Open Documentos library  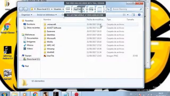pos(32,38)
